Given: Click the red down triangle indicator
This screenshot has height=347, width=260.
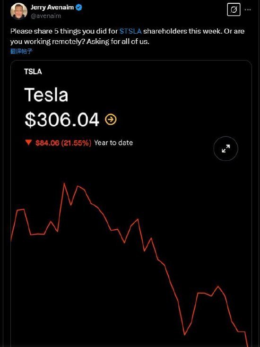Looking at the screenshot, I should [x=28, y=142].
